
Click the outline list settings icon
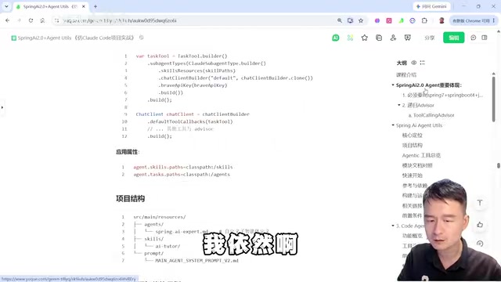click(423, 63)
